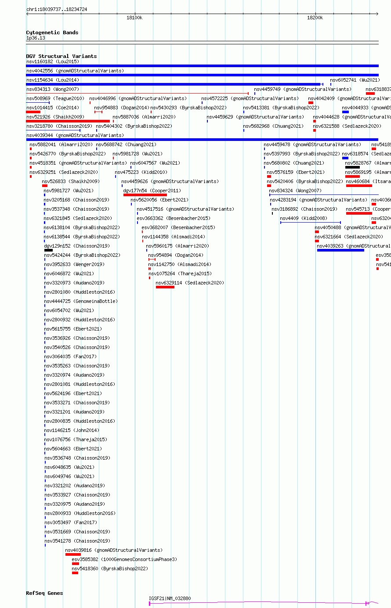Click the 18100k ruler tick label
Screen dimensions: 391x608
(134, 18)
